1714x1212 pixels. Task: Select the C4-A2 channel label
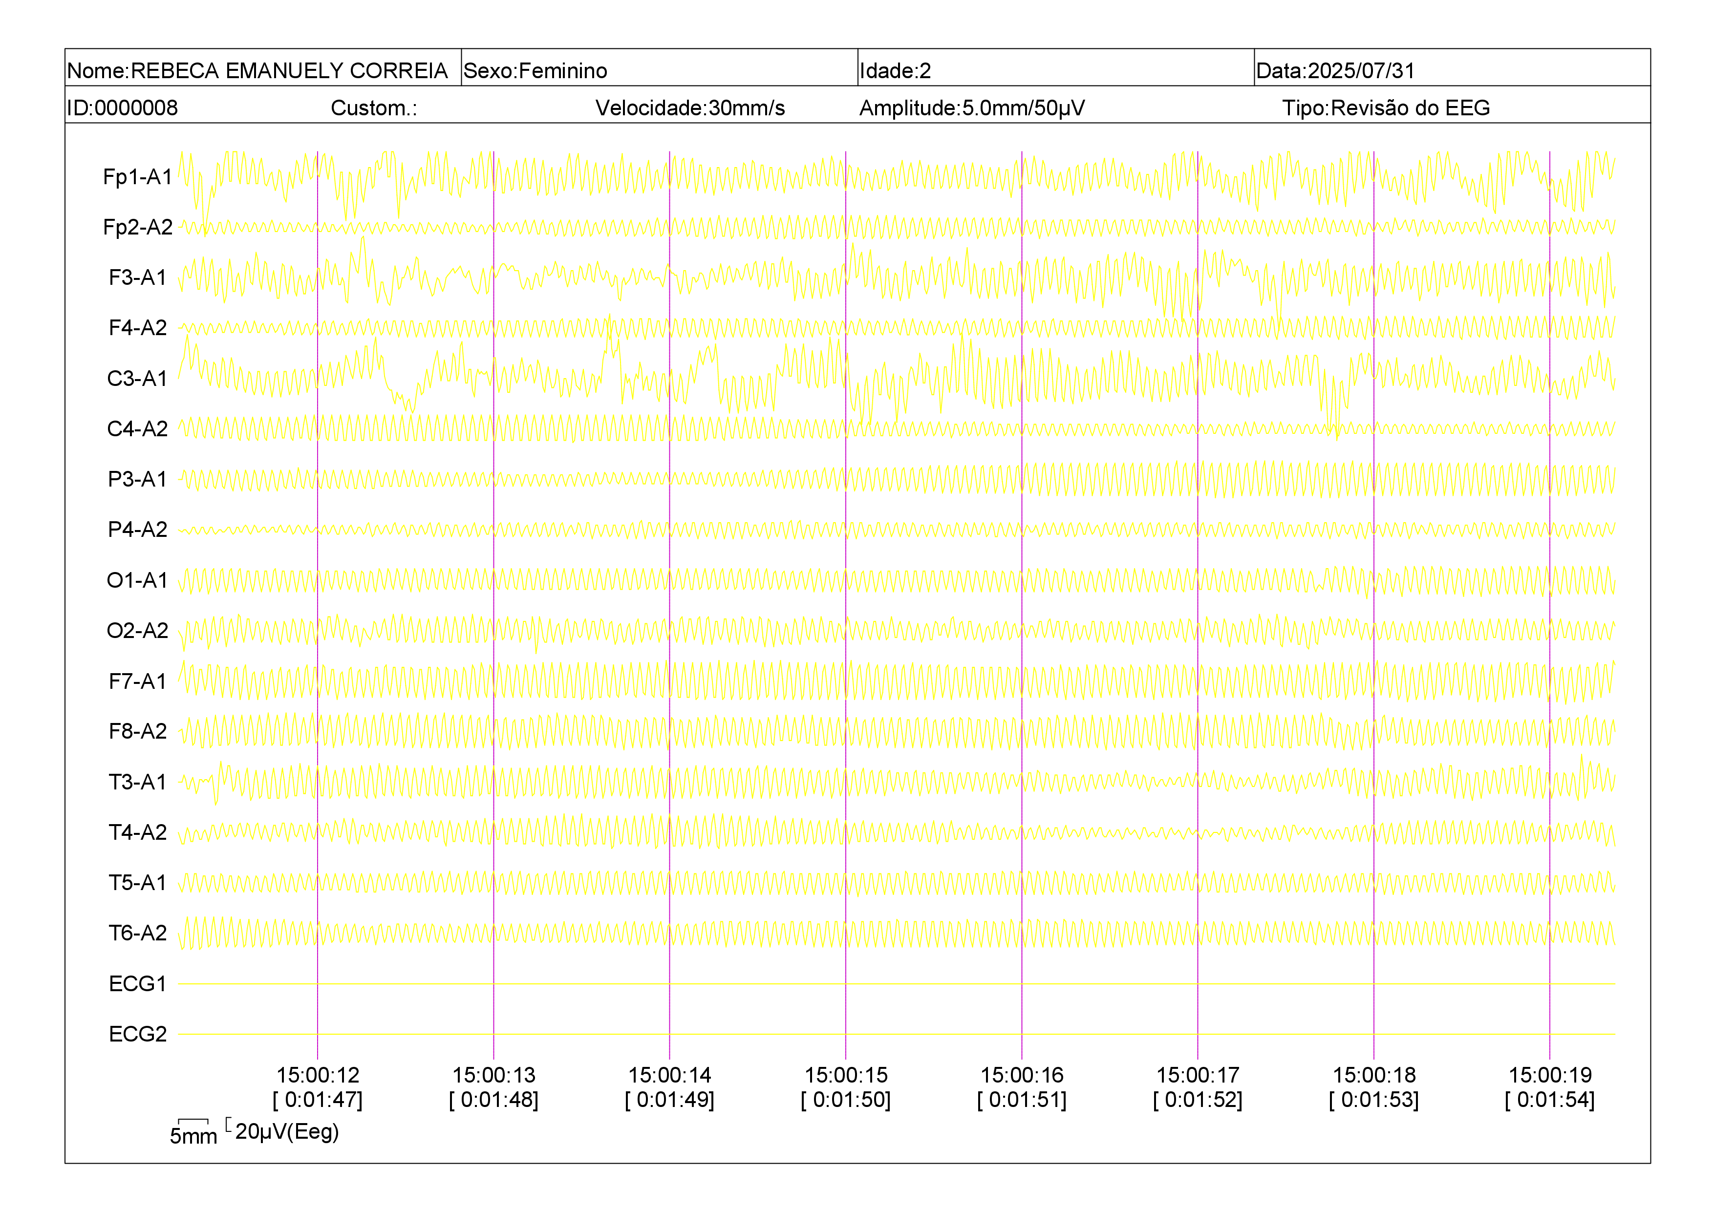[x=138, y=428]
